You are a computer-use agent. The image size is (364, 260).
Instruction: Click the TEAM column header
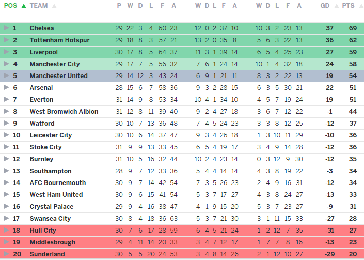coord(39,6)
